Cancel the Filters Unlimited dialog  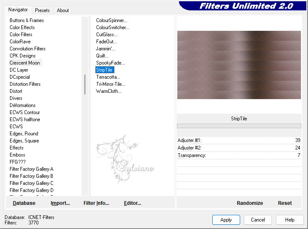(x=258, y=220)
